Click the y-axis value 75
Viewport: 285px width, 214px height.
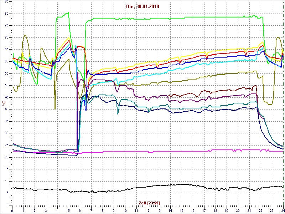[x=6, y=26]
